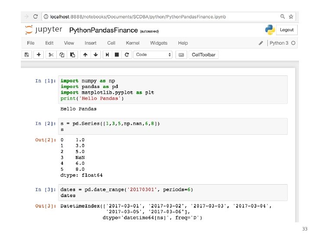Viewport: 312px width, 234px height.
Task: Click the Out[3] prompt label
Action: click(45, 206)
